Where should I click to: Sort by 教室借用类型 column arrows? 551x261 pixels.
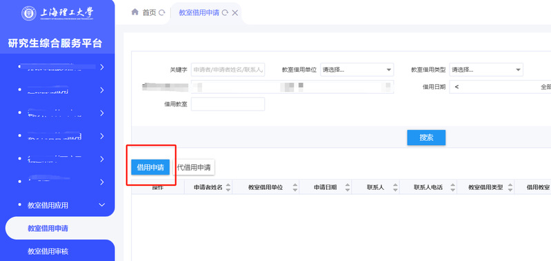coord(510,188)
